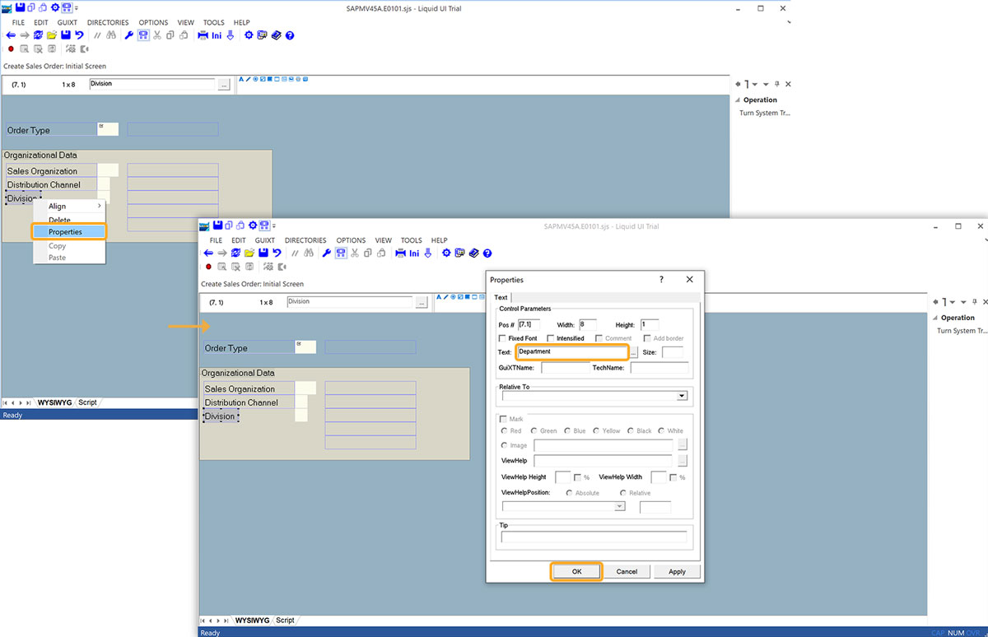Image resolution: width=988 pixels, height=637 pixels.
Task: Click the Width field in Control Parameters
Action: click(587, 325)
